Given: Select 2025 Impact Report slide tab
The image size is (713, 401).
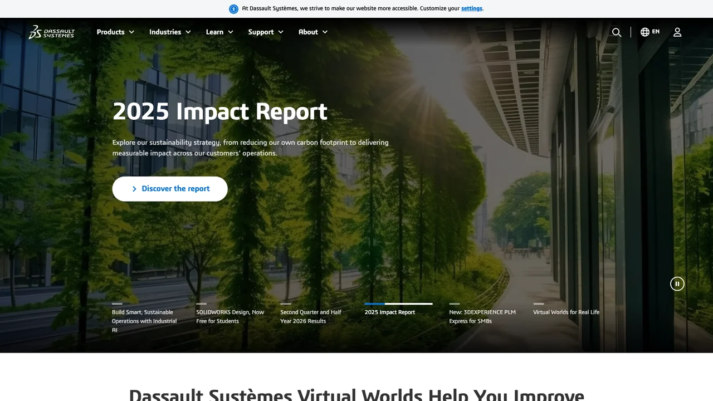Looking at the screenshot, I should coord(390,312).
